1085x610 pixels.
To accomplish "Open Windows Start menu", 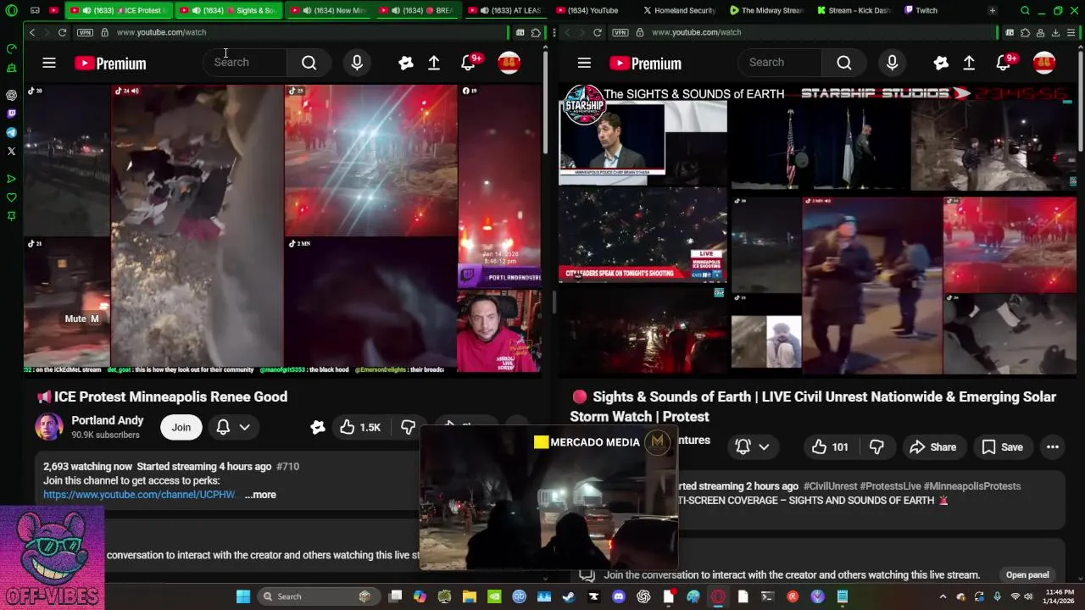I will coord(243,596).
